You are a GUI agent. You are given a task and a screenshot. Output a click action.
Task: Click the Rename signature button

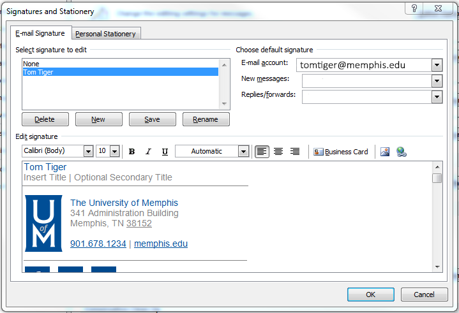click(x=206, y=119)
